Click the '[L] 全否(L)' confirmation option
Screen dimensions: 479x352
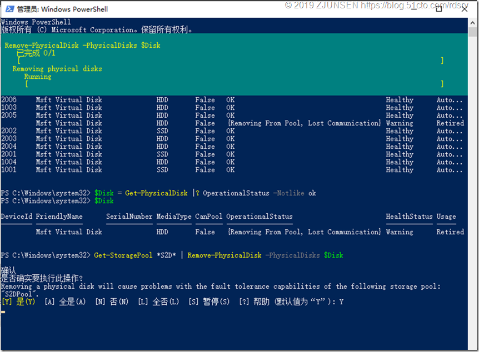click(158, 302)
